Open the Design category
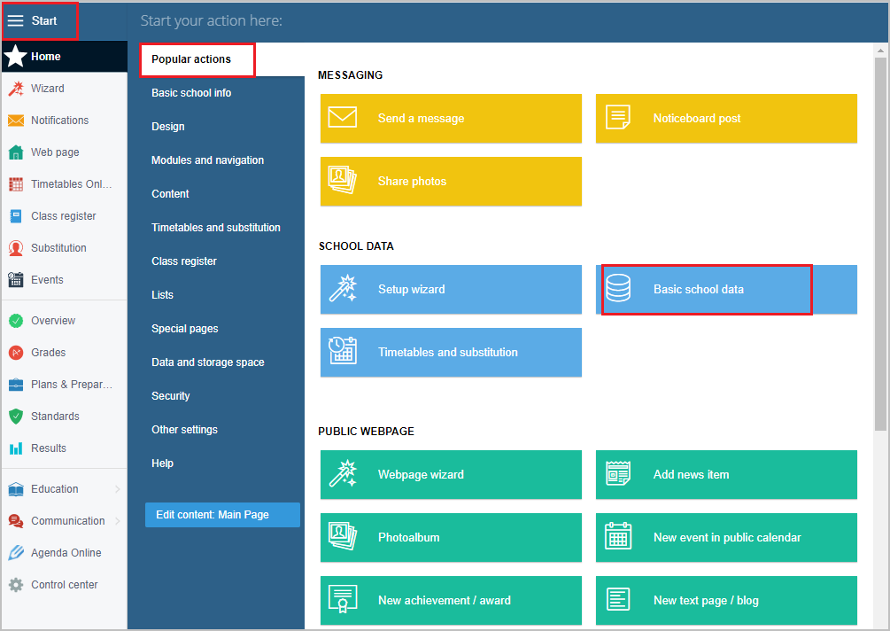The image size is (890, 631). [168, 126]
